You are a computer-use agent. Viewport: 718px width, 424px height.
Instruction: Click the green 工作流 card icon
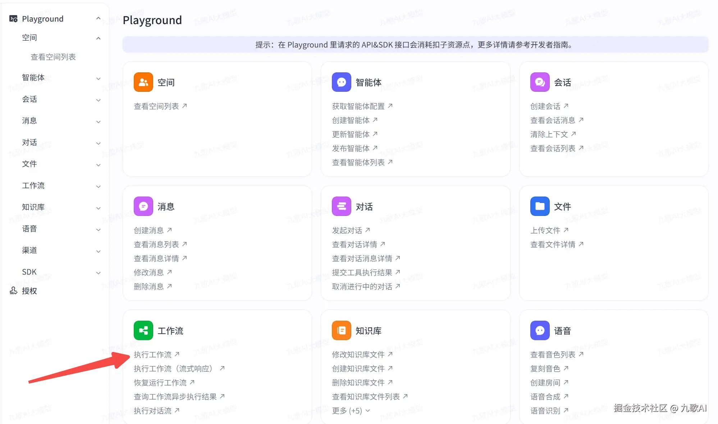[143, 330]
